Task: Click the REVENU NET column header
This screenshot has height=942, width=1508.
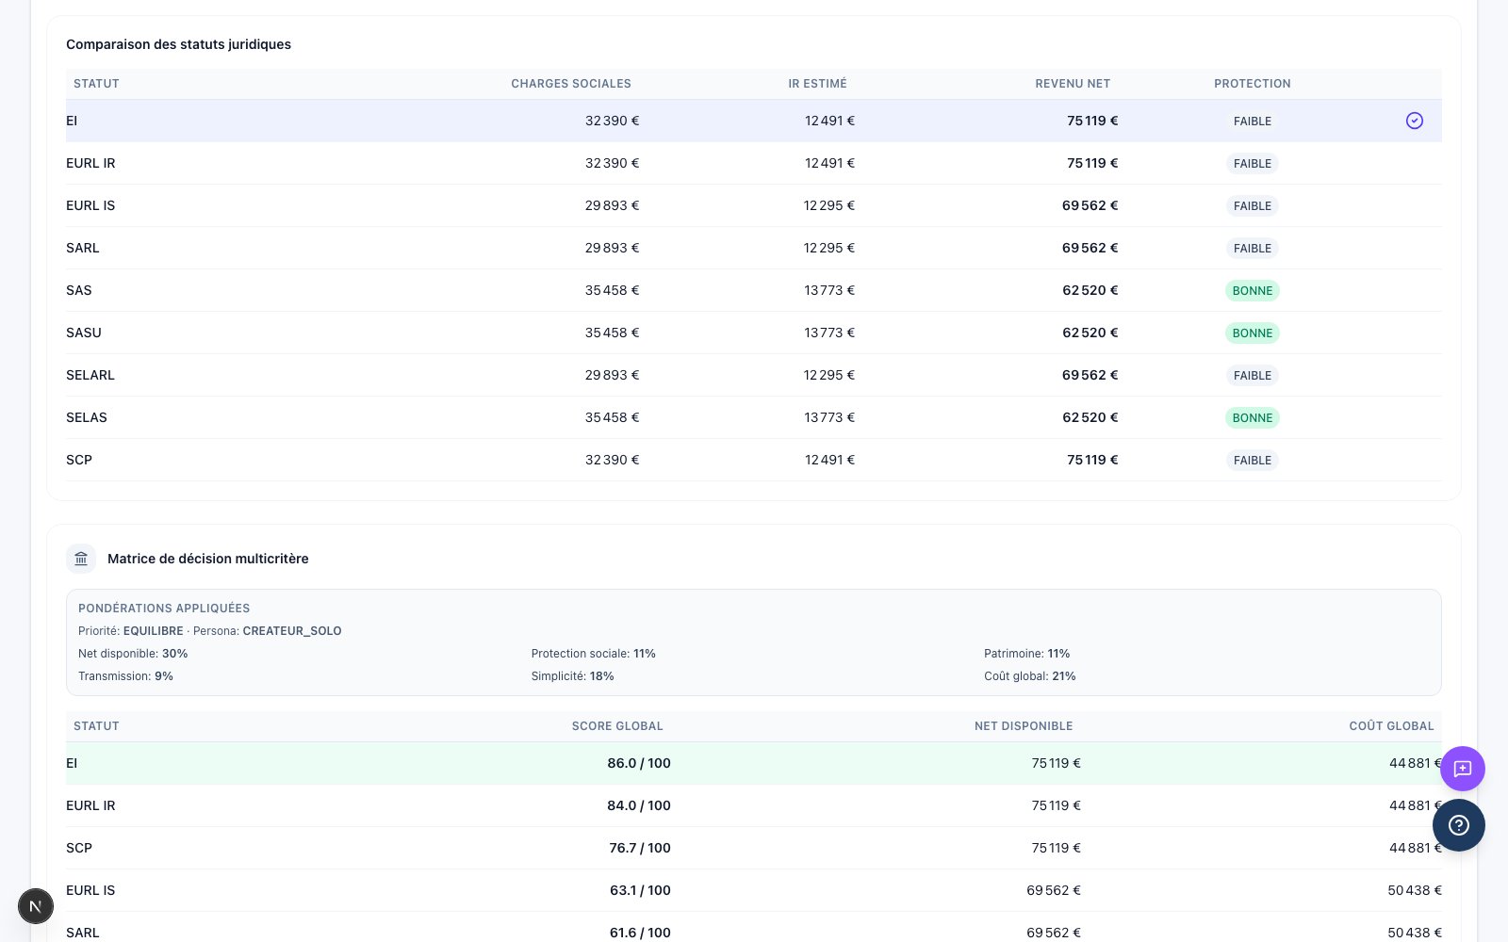Action: point(1073,84)
